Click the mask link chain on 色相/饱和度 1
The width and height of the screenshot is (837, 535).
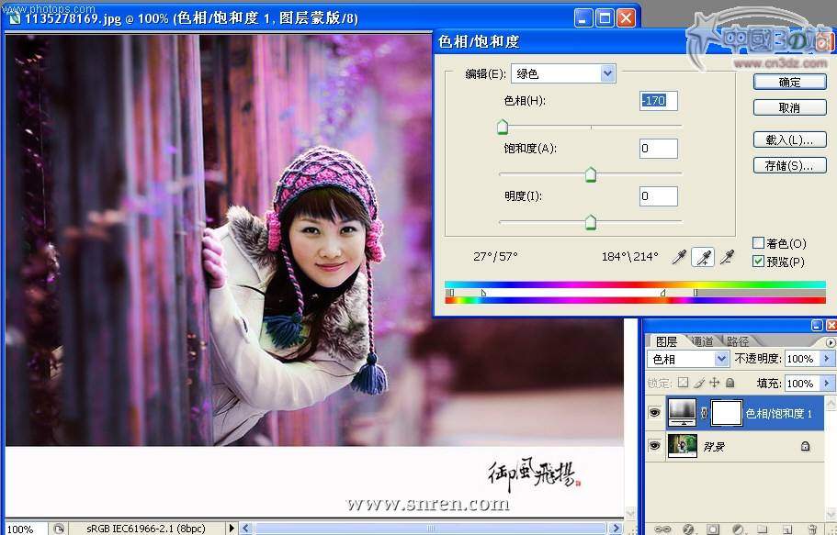704,413
